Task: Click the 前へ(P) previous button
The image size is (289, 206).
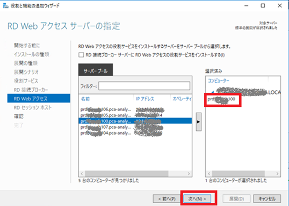Action: (x=167, y=198)
